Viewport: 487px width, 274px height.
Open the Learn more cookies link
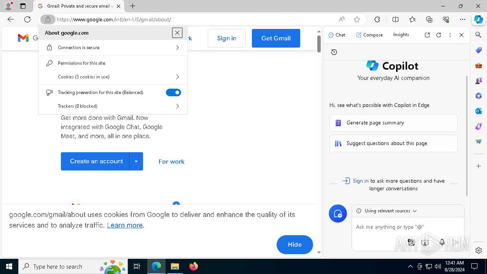pos(125,225)
